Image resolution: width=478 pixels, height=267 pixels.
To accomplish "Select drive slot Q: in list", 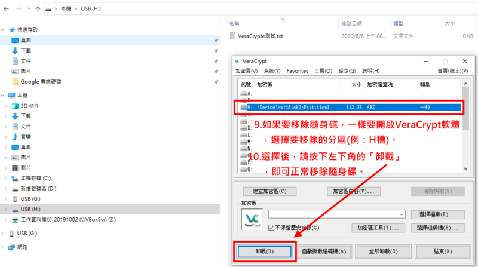I will tap(246, 170).
